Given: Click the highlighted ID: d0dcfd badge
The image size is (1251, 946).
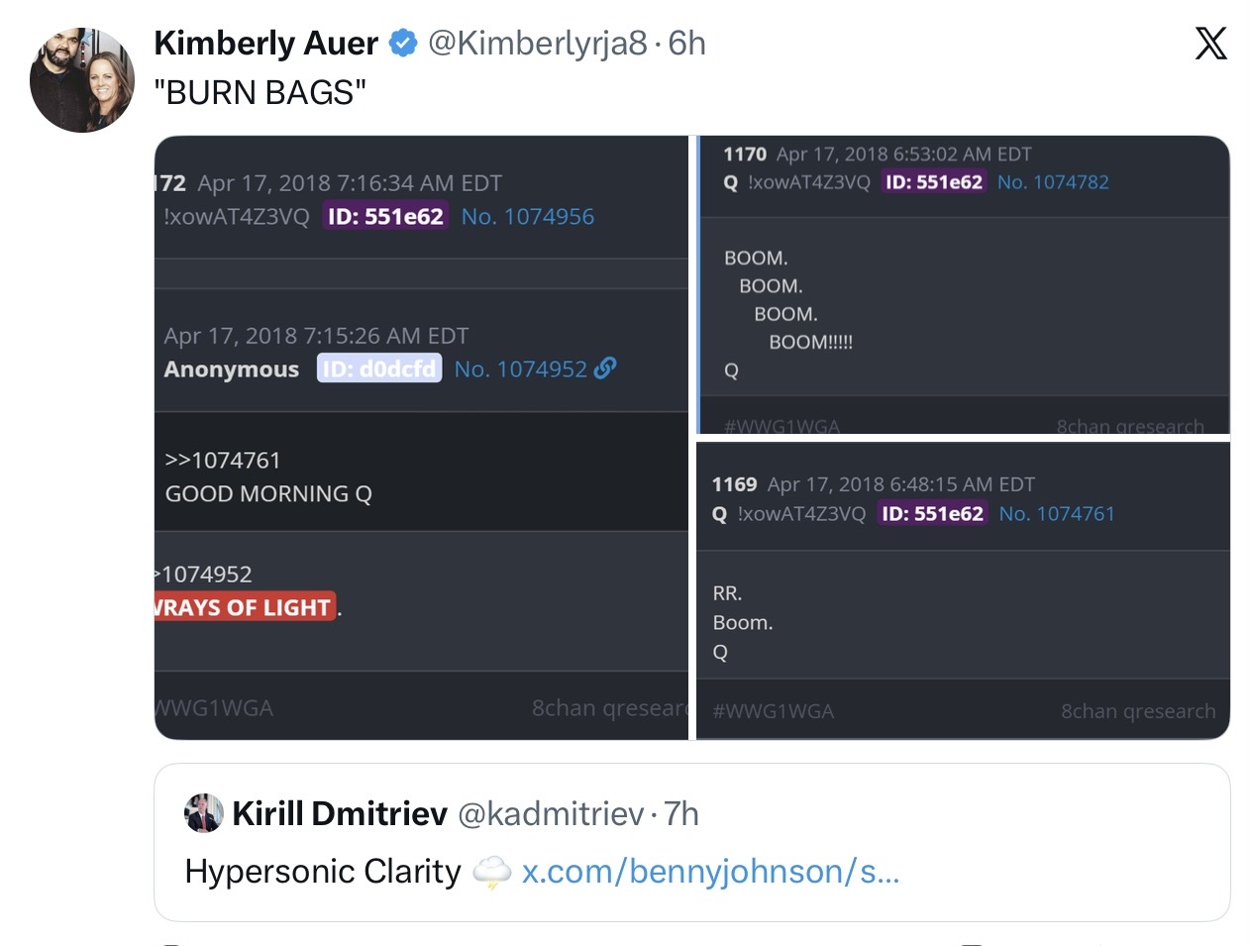Looking at the screenshot, I should [379, 368].
